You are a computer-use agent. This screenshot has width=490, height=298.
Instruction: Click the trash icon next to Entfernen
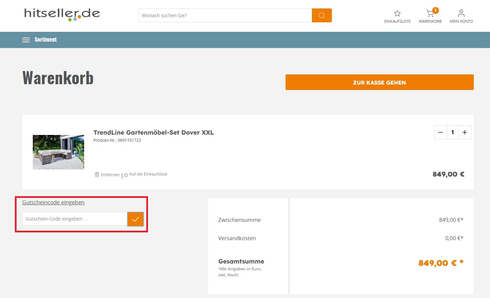(97, 175)
